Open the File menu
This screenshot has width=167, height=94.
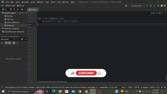[7, 2]
